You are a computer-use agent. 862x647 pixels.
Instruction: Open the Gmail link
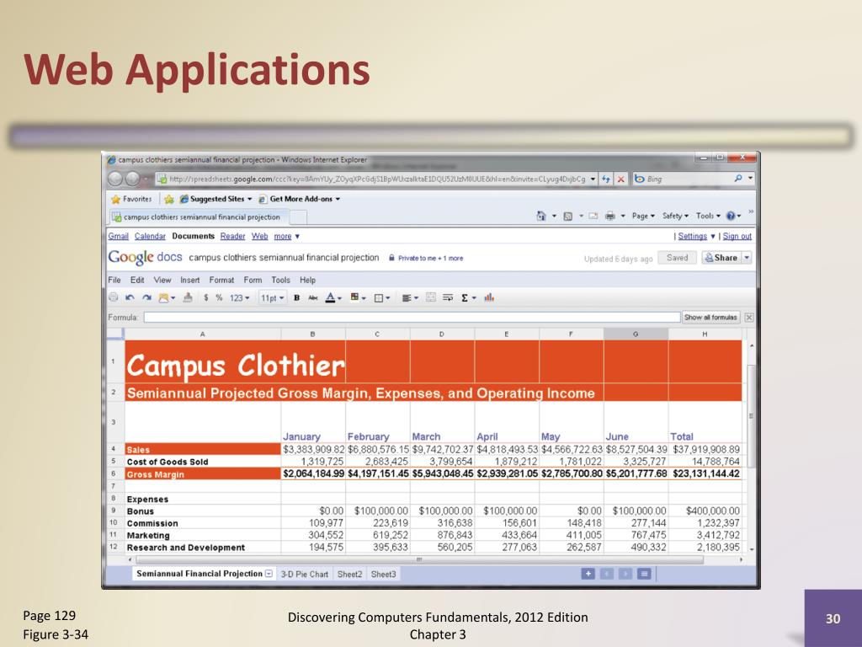coord(118,236)
